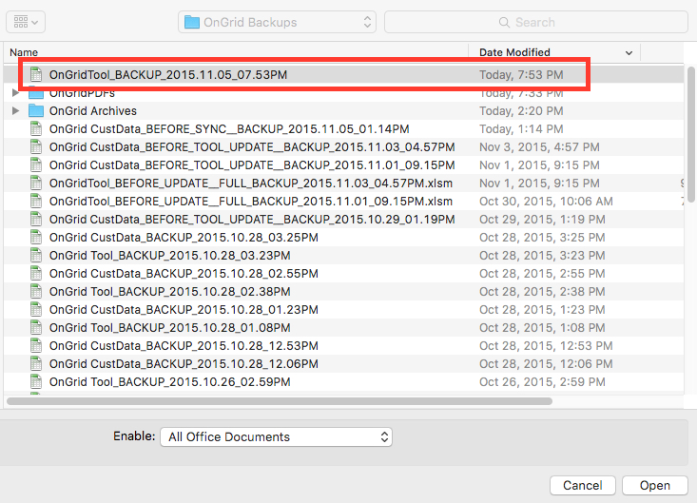This screenshot has width=697, height=503.
Task: Click the OnGridPDFs folder icon
Action: pos(36,93)
